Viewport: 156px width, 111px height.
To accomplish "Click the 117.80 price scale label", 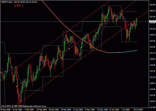I will (153, 107).
